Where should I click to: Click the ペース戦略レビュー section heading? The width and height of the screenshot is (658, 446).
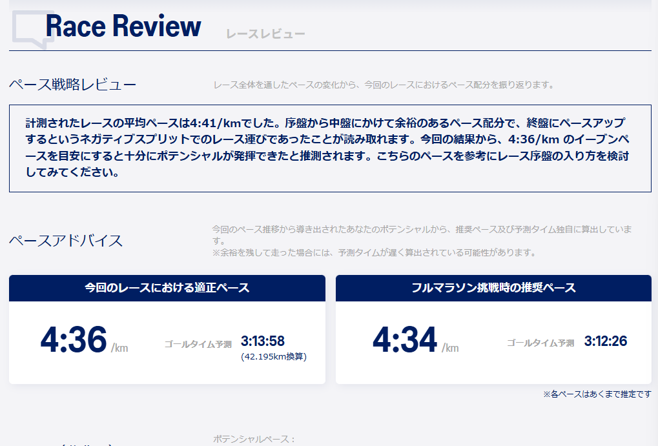(72, 85)
